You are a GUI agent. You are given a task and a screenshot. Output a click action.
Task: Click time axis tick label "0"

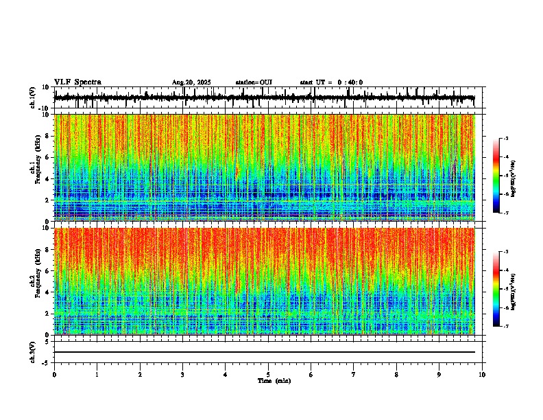click(x=54, y=375)
